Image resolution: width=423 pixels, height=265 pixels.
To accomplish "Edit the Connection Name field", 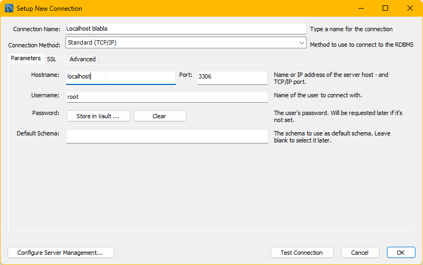I will [x=186, y=28].
